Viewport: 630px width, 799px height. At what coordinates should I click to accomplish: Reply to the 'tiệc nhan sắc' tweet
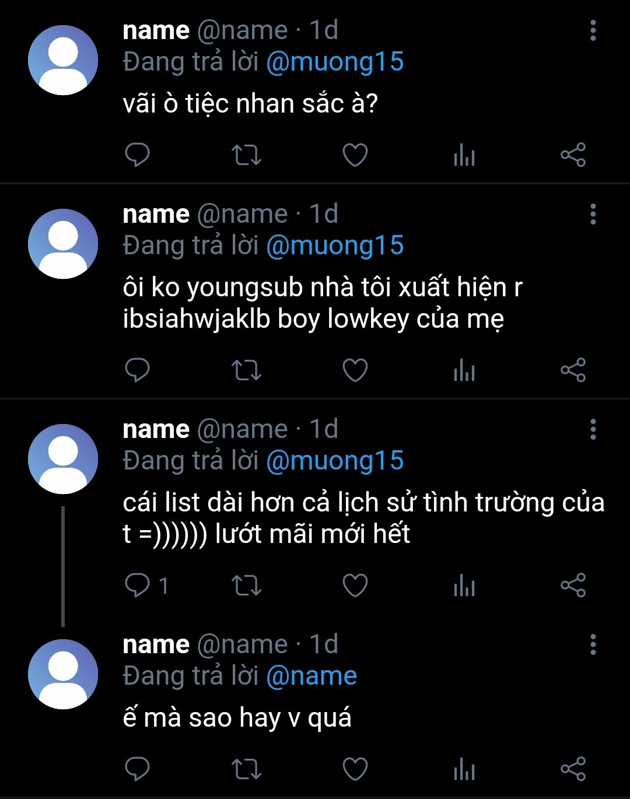138,155
